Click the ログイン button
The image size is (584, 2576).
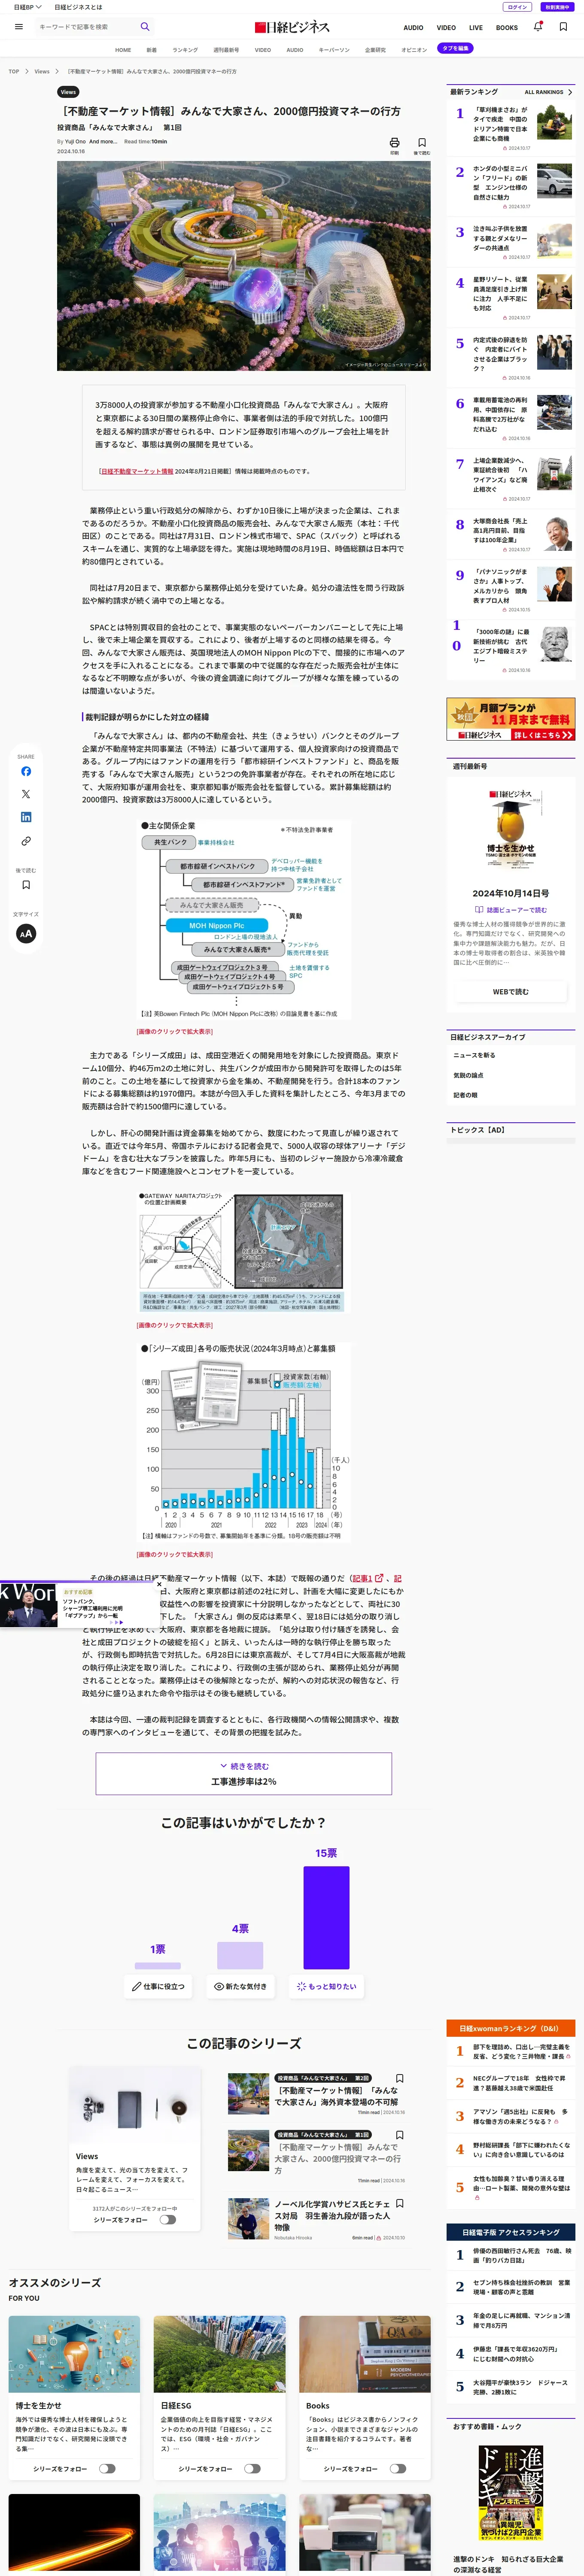pyautogui.click(x=518, y=7)
